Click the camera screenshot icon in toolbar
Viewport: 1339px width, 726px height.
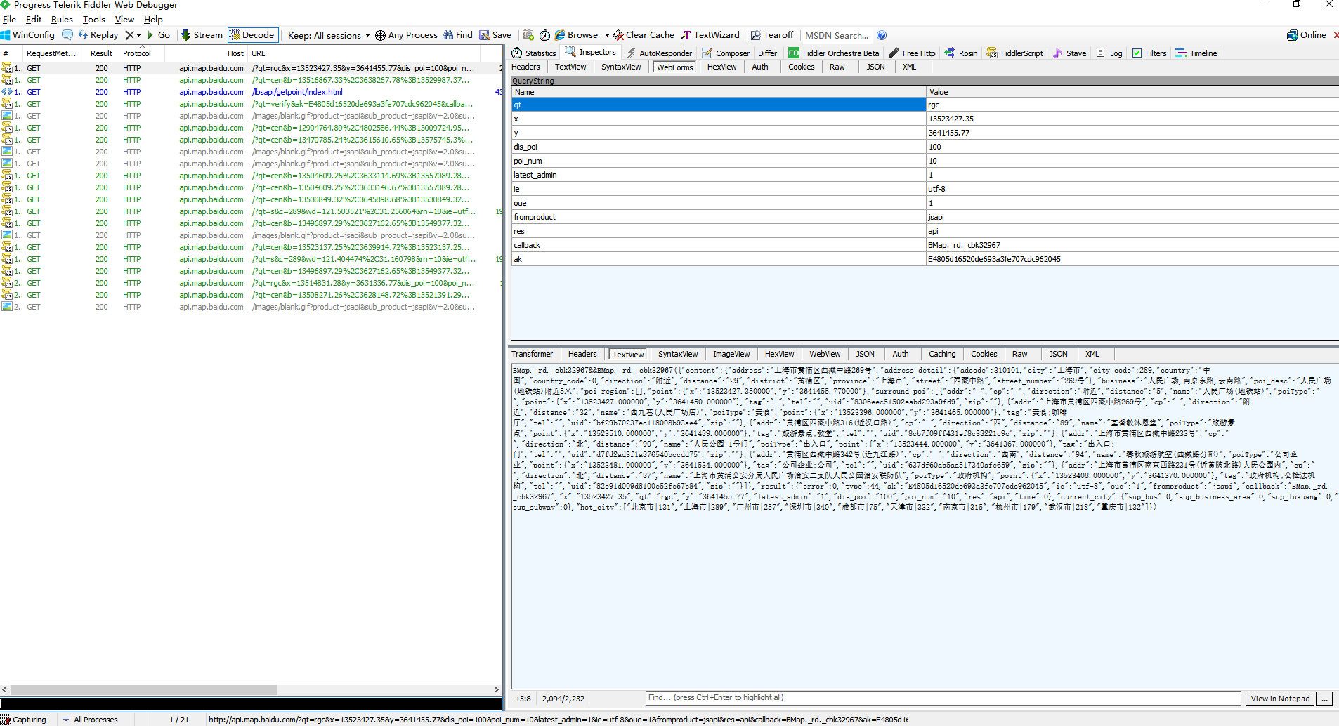(528, 35)
